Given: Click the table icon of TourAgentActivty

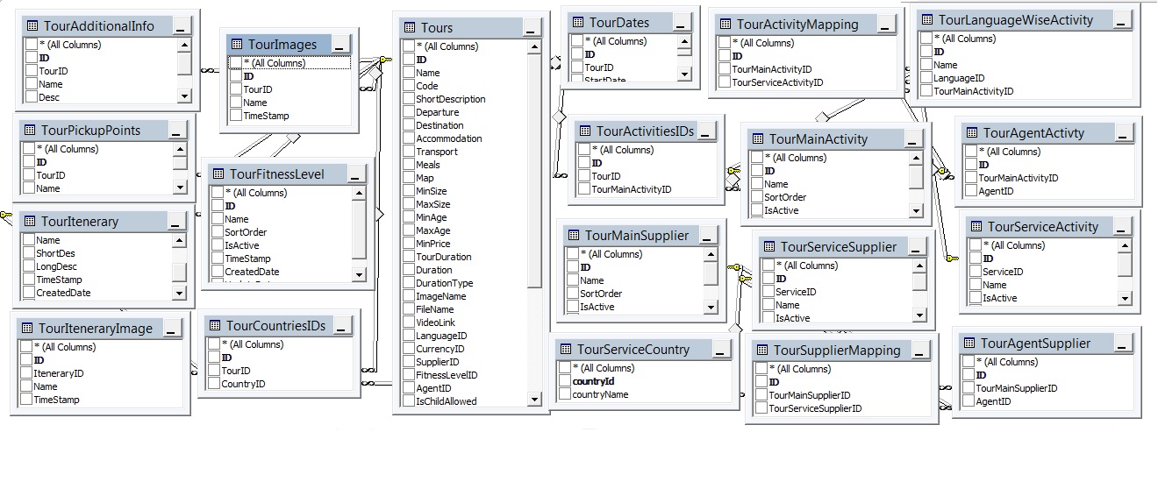Looking at the screenshot, I should tap(972, 133).
